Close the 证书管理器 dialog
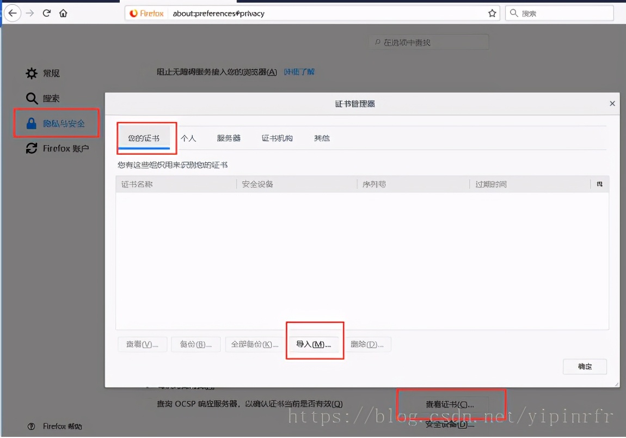 612,104
